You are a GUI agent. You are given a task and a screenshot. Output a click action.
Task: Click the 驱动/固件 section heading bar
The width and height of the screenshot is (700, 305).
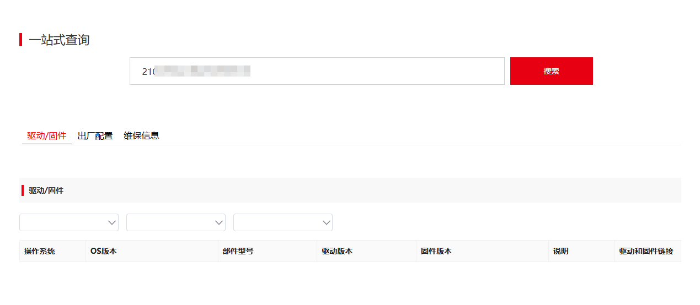46,190
